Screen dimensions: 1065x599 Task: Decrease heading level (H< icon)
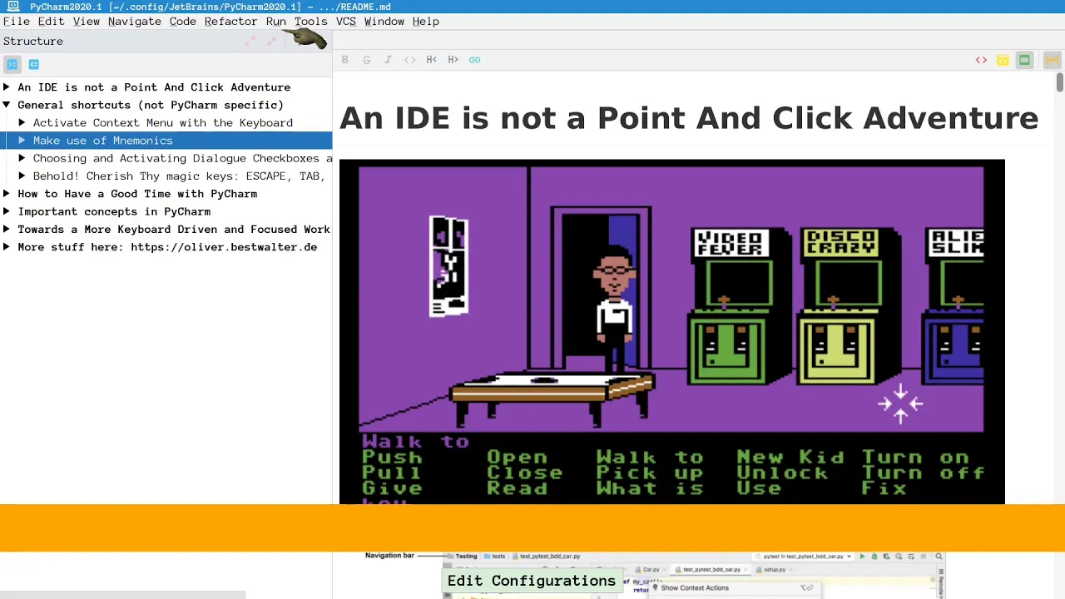(431, 60)
